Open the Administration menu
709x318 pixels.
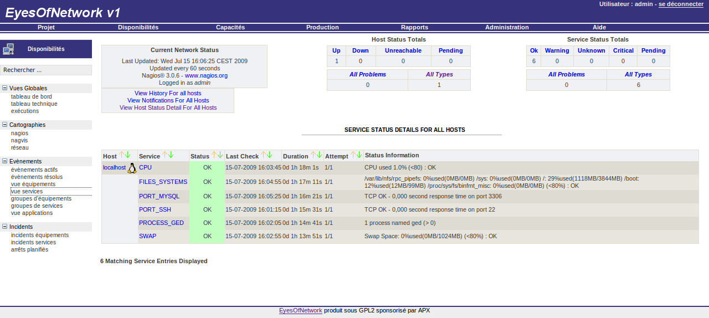507,27
